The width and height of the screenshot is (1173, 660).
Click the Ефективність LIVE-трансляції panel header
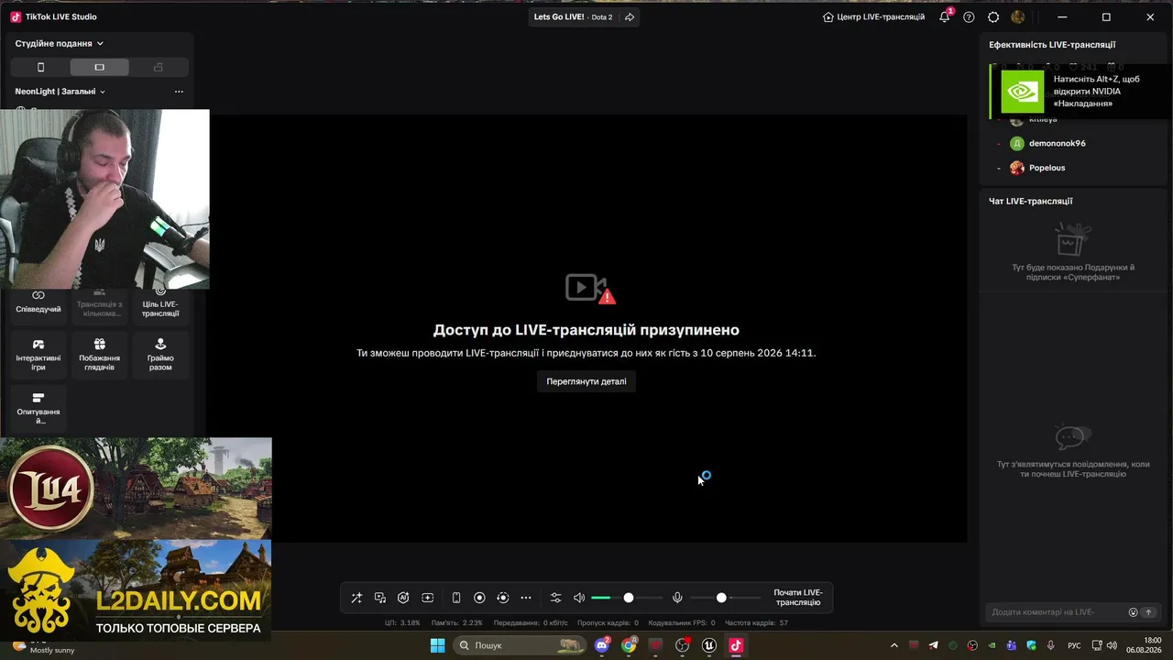pos(1052,44)
